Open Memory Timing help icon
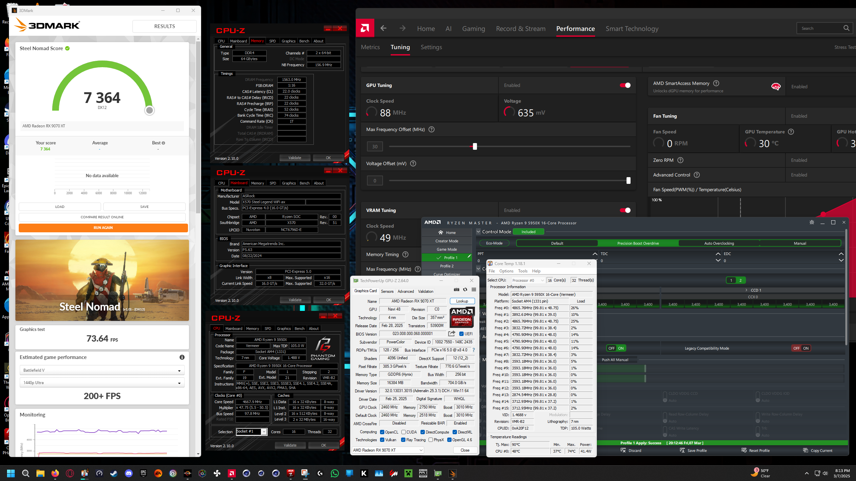Image resolution: width=856 pixels, height=481 pixels. coord(405,254)
